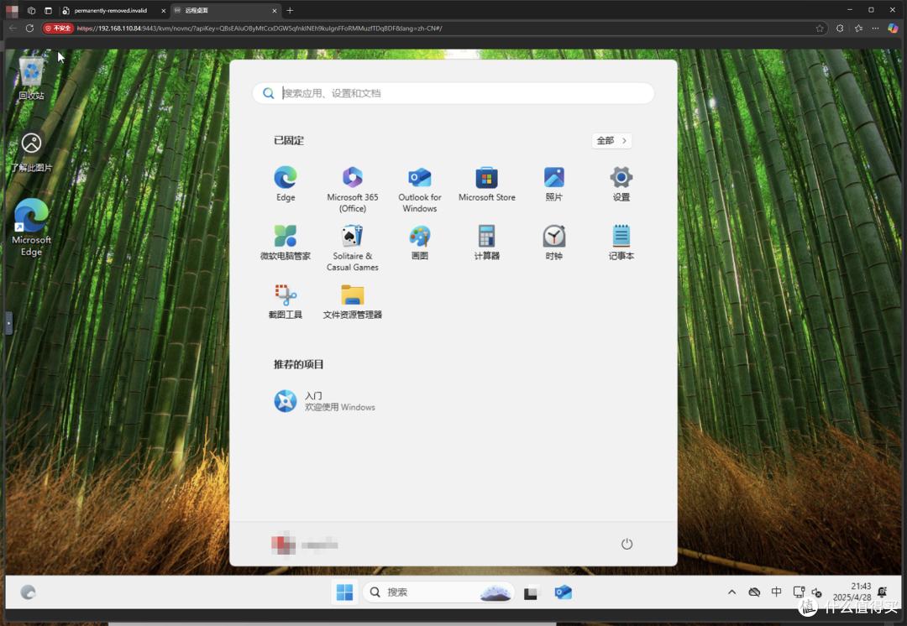Viewport: 907px width, 626px height.
Task: Expand the noVNC side control handle
Action: [8, 324]
